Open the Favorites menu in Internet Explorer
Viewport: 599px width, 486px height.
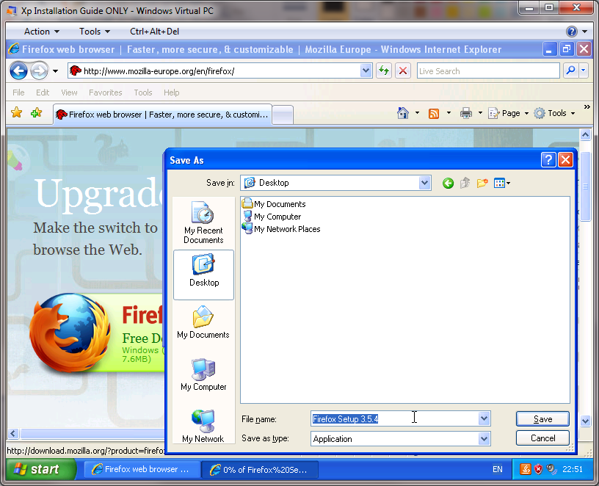click(106, 93)
